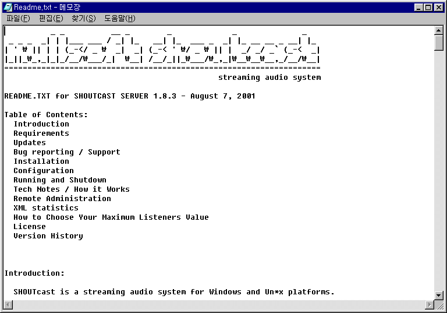
Task: Click the README.TXT for SHOUTCAST SERVER line
Action: [x=130, y=96]
